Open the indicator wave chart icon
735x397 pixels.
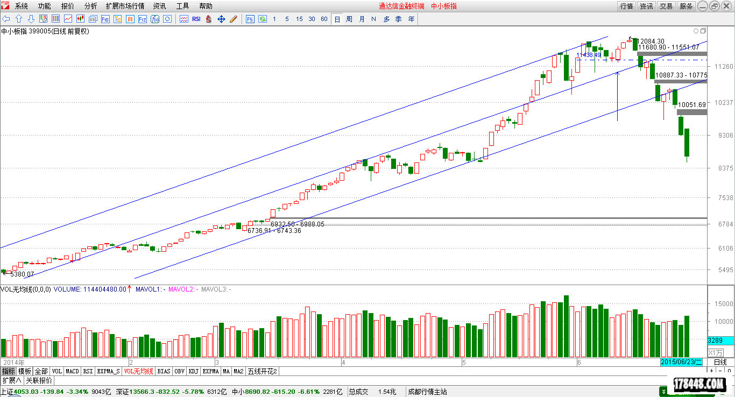click(x=184, y=19)
